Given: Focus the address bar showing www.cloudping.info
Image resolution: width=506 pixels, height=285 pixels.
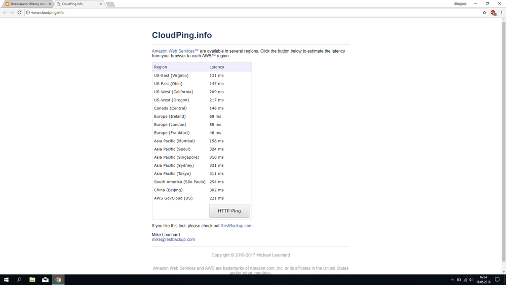Looking at the screenshot, I should click(256, 12).
